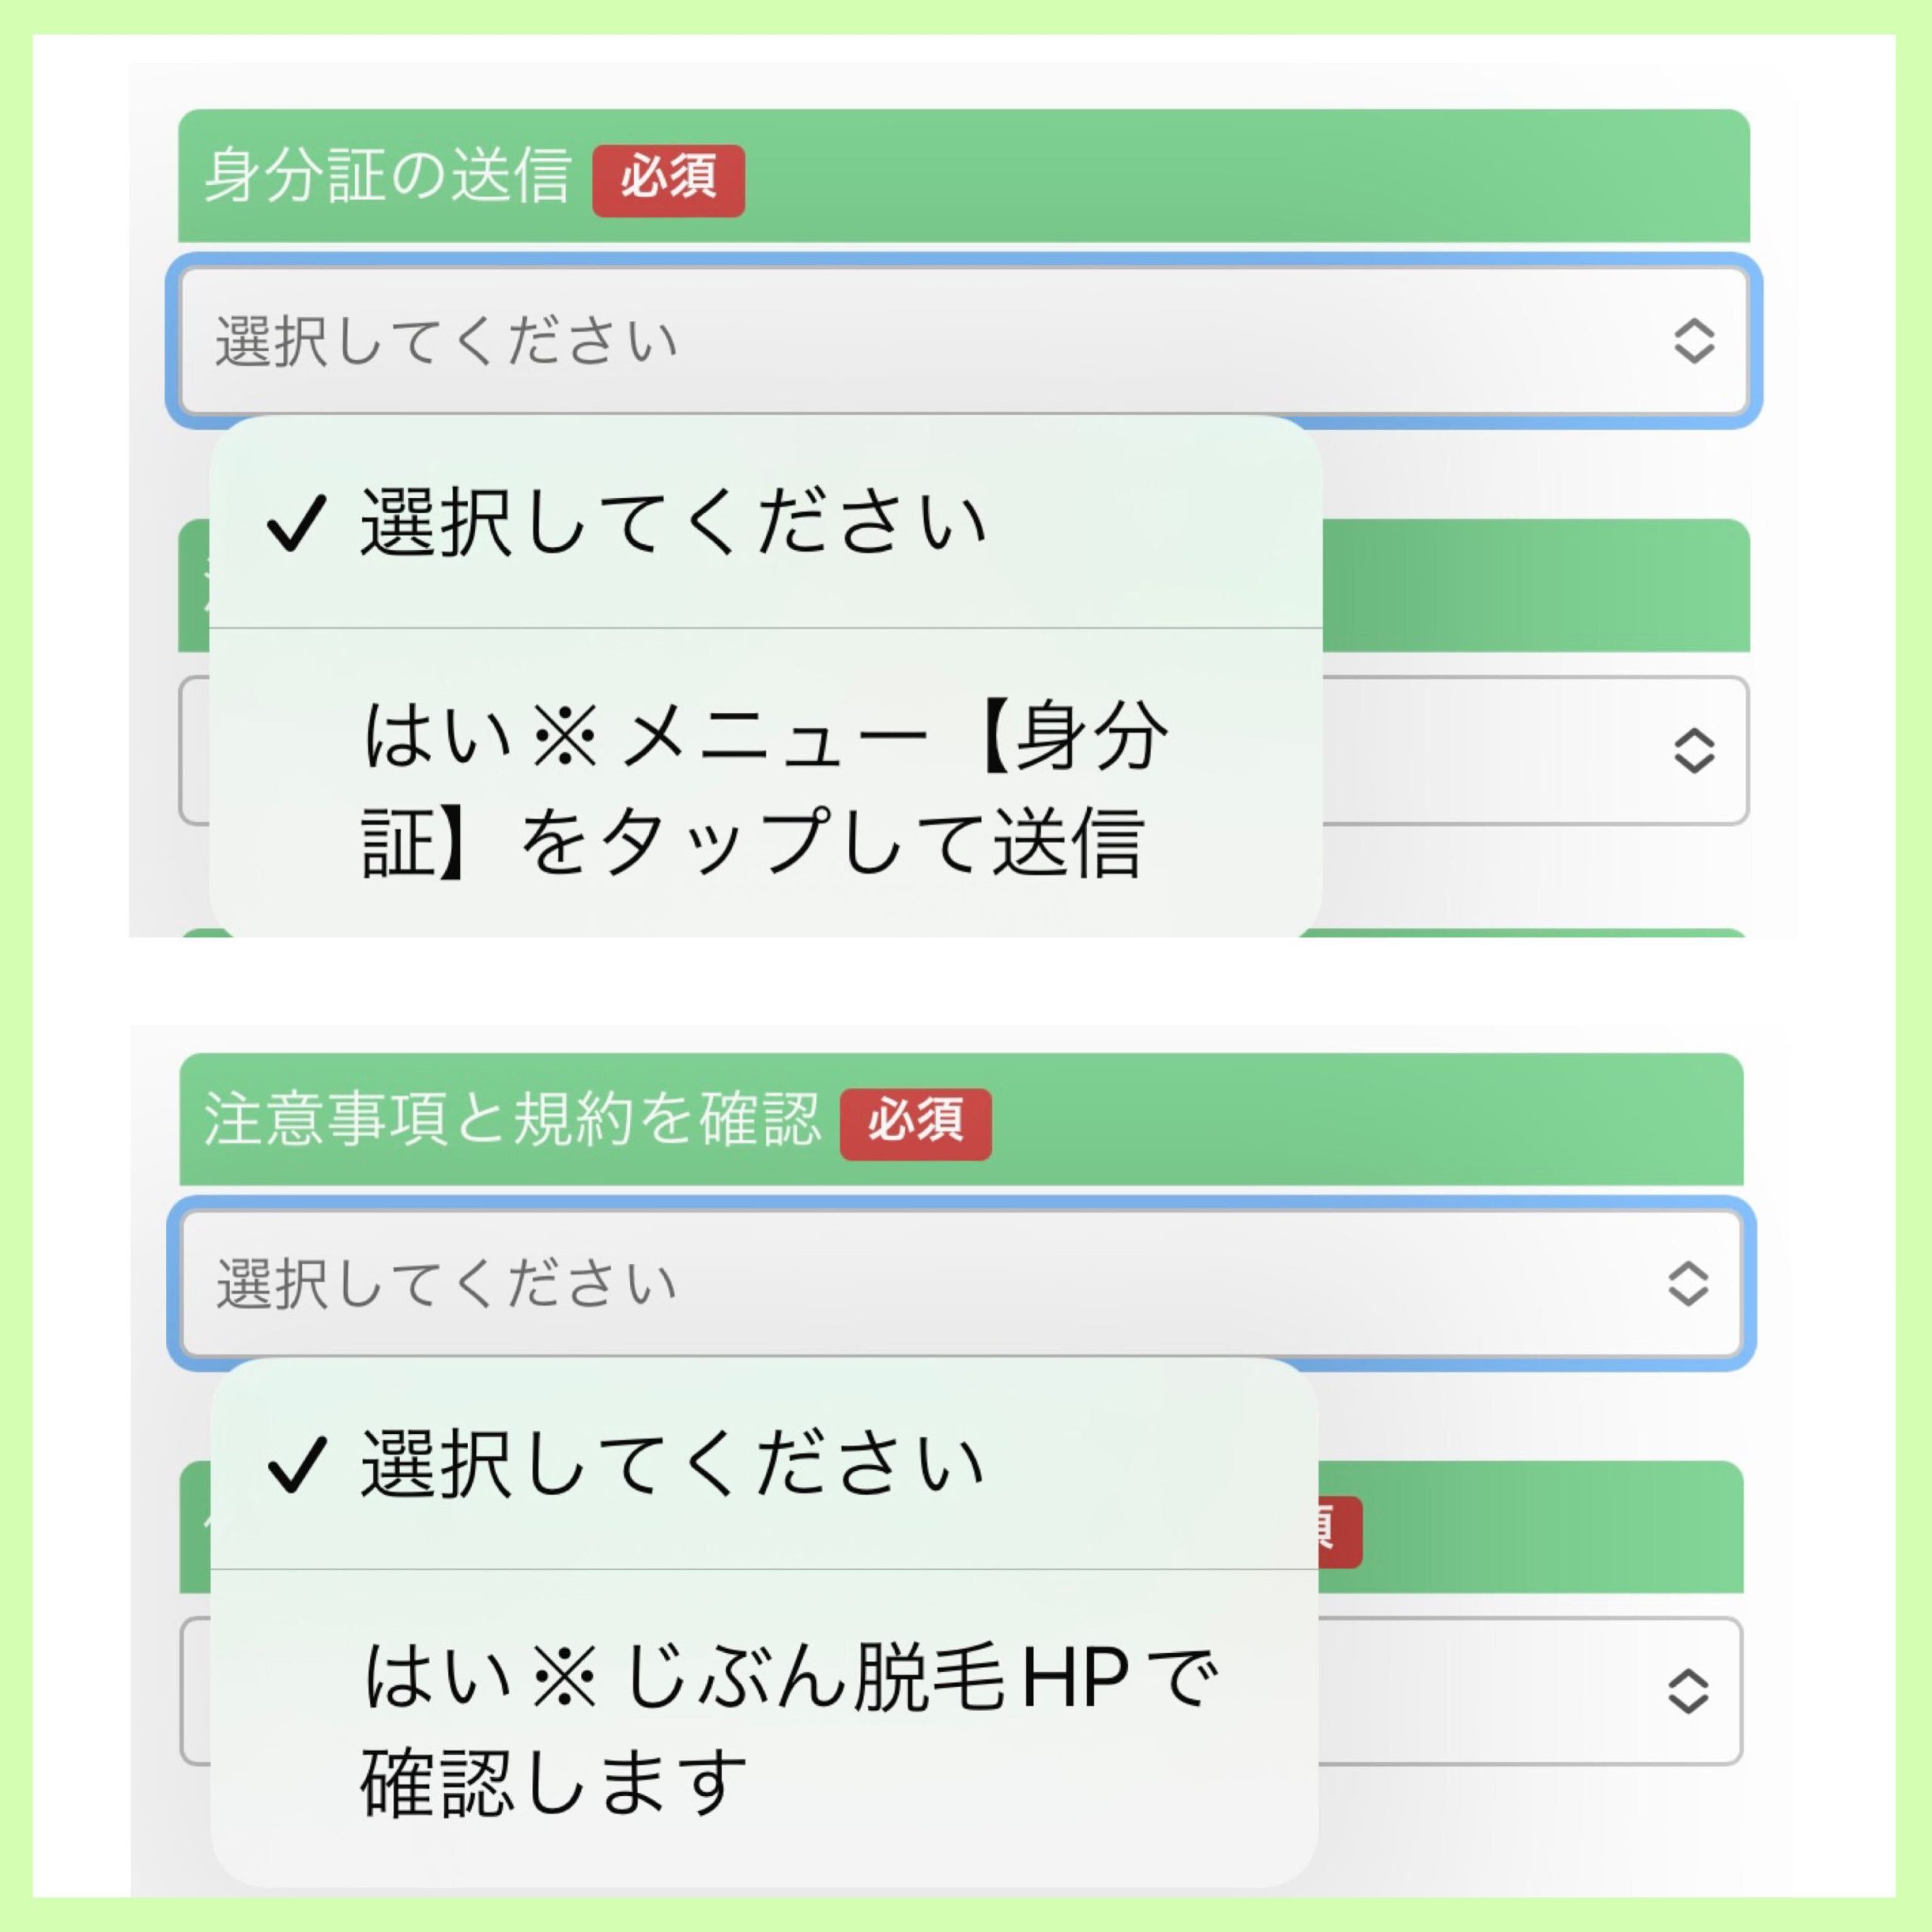Click chevron of select hidden behind じぶん脱毛 menu
1932x1932 pixels.
(x=1688, y=1691)
